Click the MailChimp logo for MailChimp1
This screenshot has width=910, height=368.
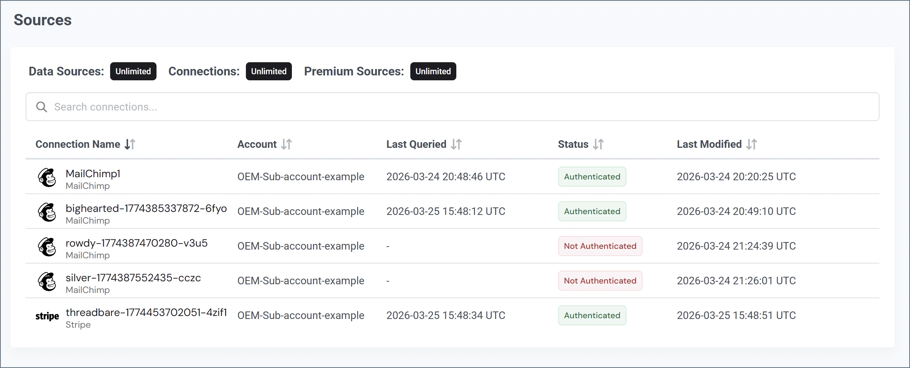[47, 177]
